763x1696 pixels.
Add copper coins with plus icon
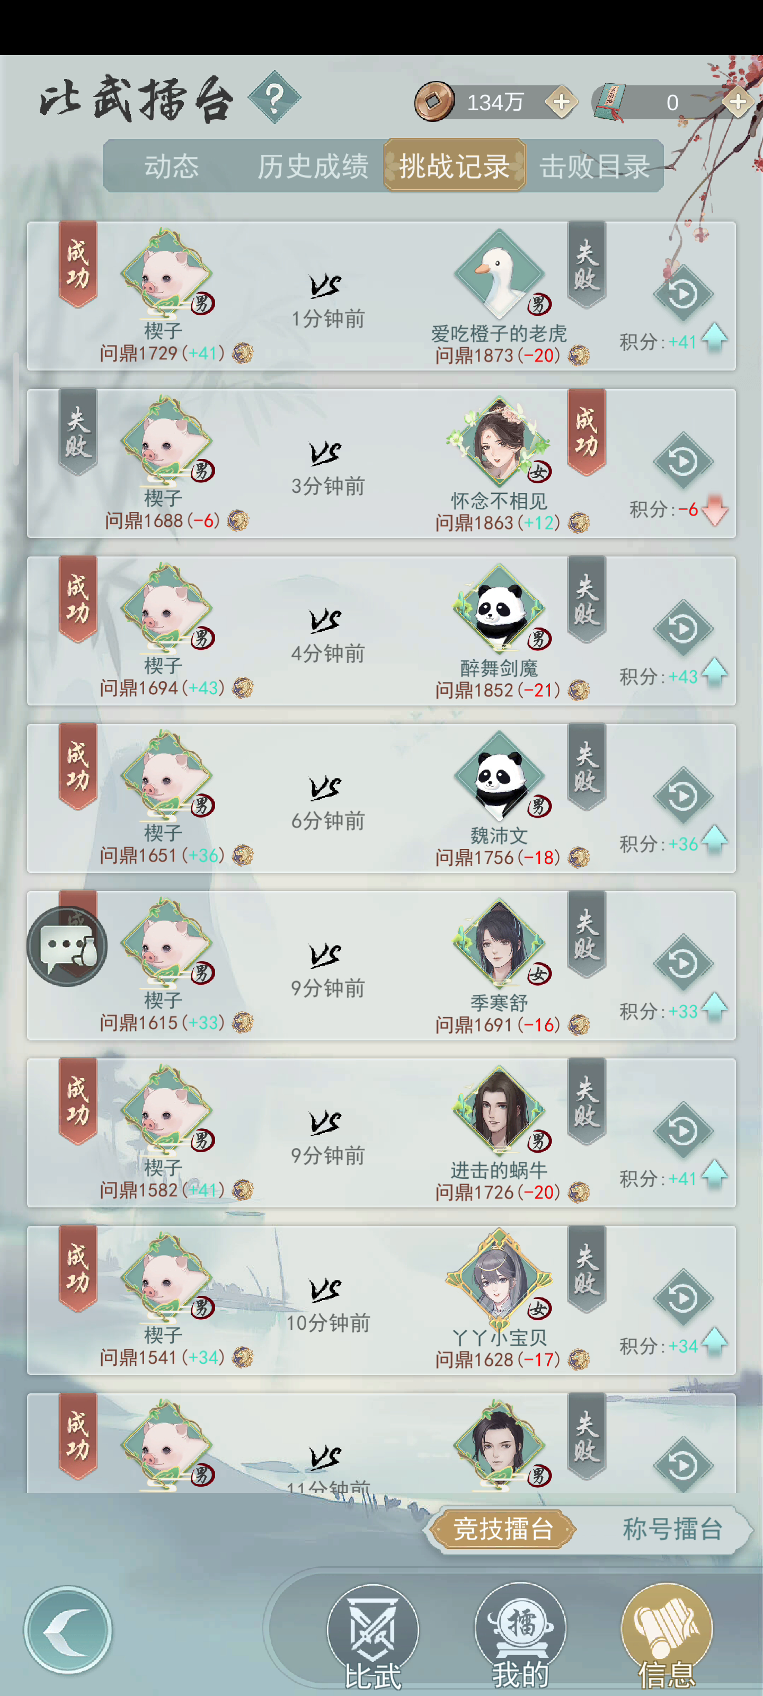(562, 102)
